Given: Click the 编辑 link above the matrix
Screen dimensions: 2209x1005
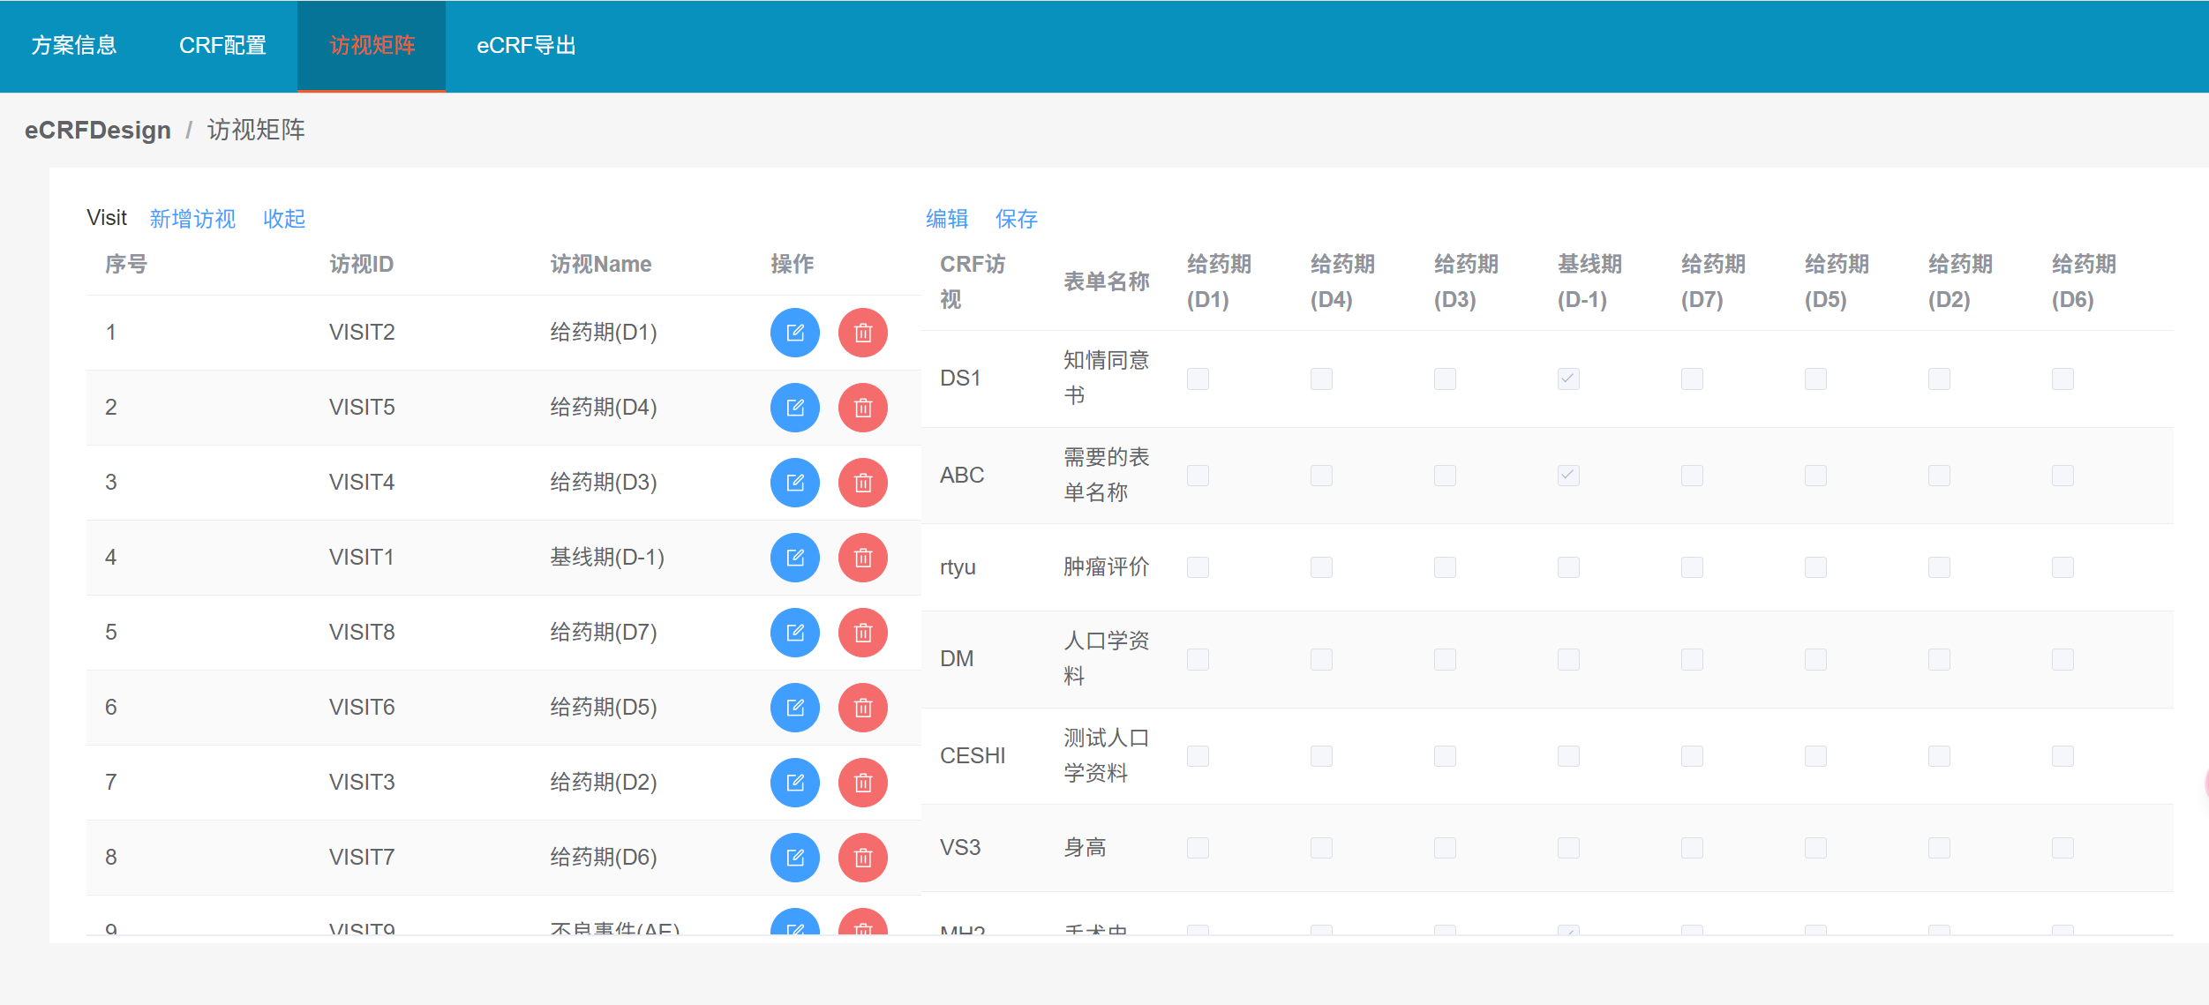Looking at the screenshot, I should [x=947, y=219].
